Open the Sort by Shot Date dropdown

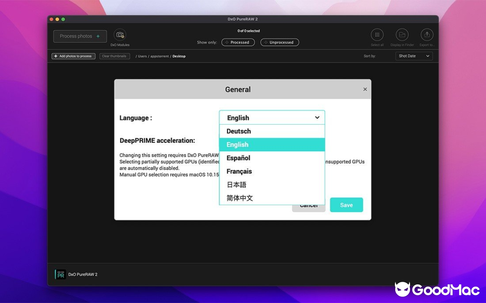pos(414,56)
